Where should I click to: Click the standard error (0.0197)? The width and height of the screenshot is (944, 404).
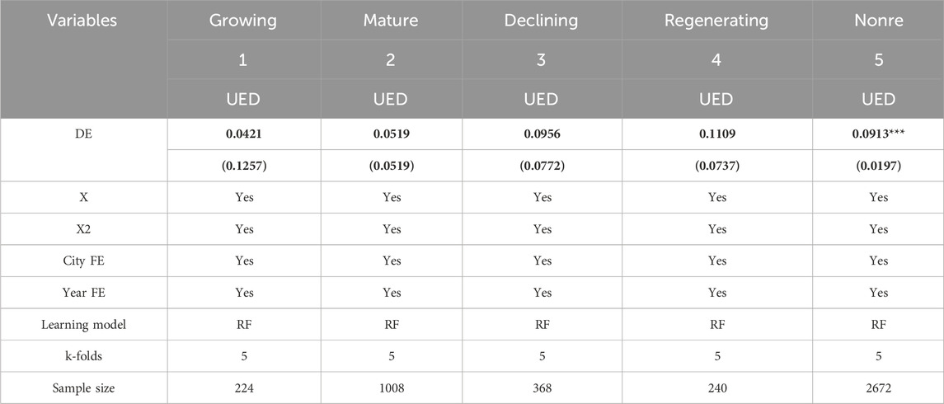tap(878, 166)
